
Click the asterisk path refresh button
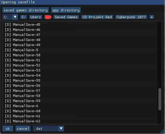click(x=152, y=17)
